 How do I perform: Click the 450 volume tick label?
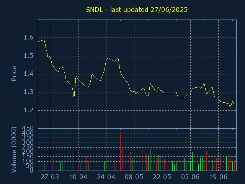pyautogui.click(x=28, y=128)
